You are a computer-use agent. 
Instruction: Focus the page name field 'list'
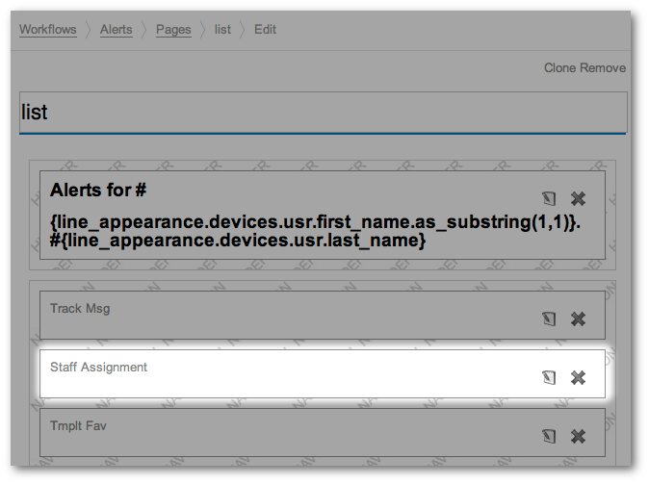(323, 113)
